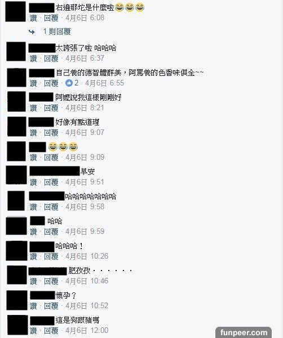Screen dimensions: 283x338
Task: Reply to the 肥孜孜 comment
Action: (51, 281)
